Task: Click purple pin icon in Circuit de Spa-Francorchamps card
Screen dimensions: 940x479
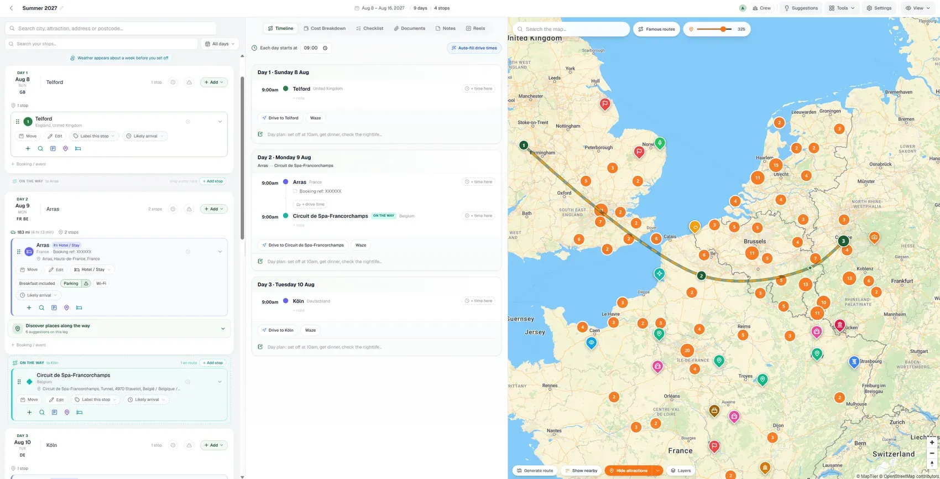Action: click(x=67, y=412)
